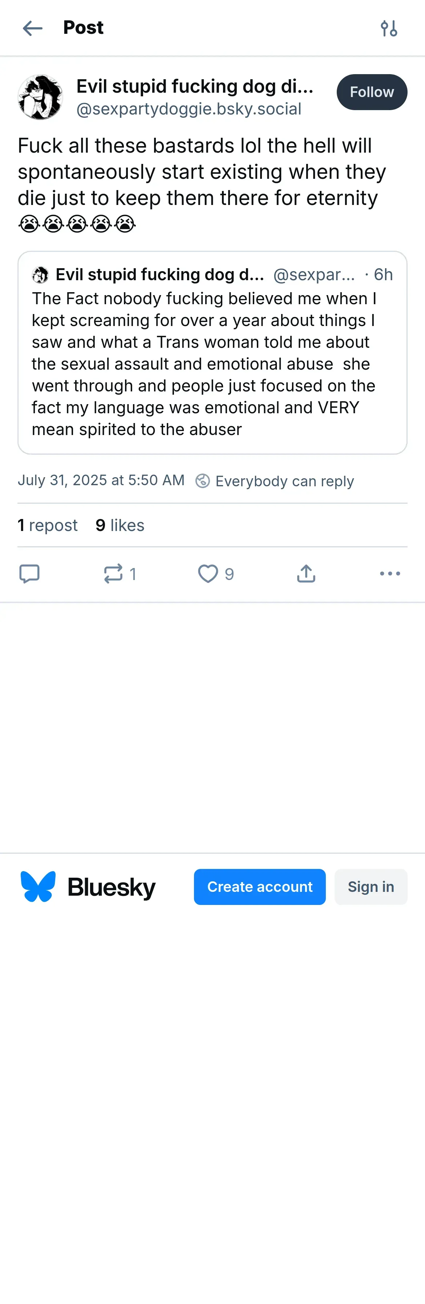The height and width of the screenshot is (1304, 425).
Task: Click the share upload icon
Action: tap(306, 573)
